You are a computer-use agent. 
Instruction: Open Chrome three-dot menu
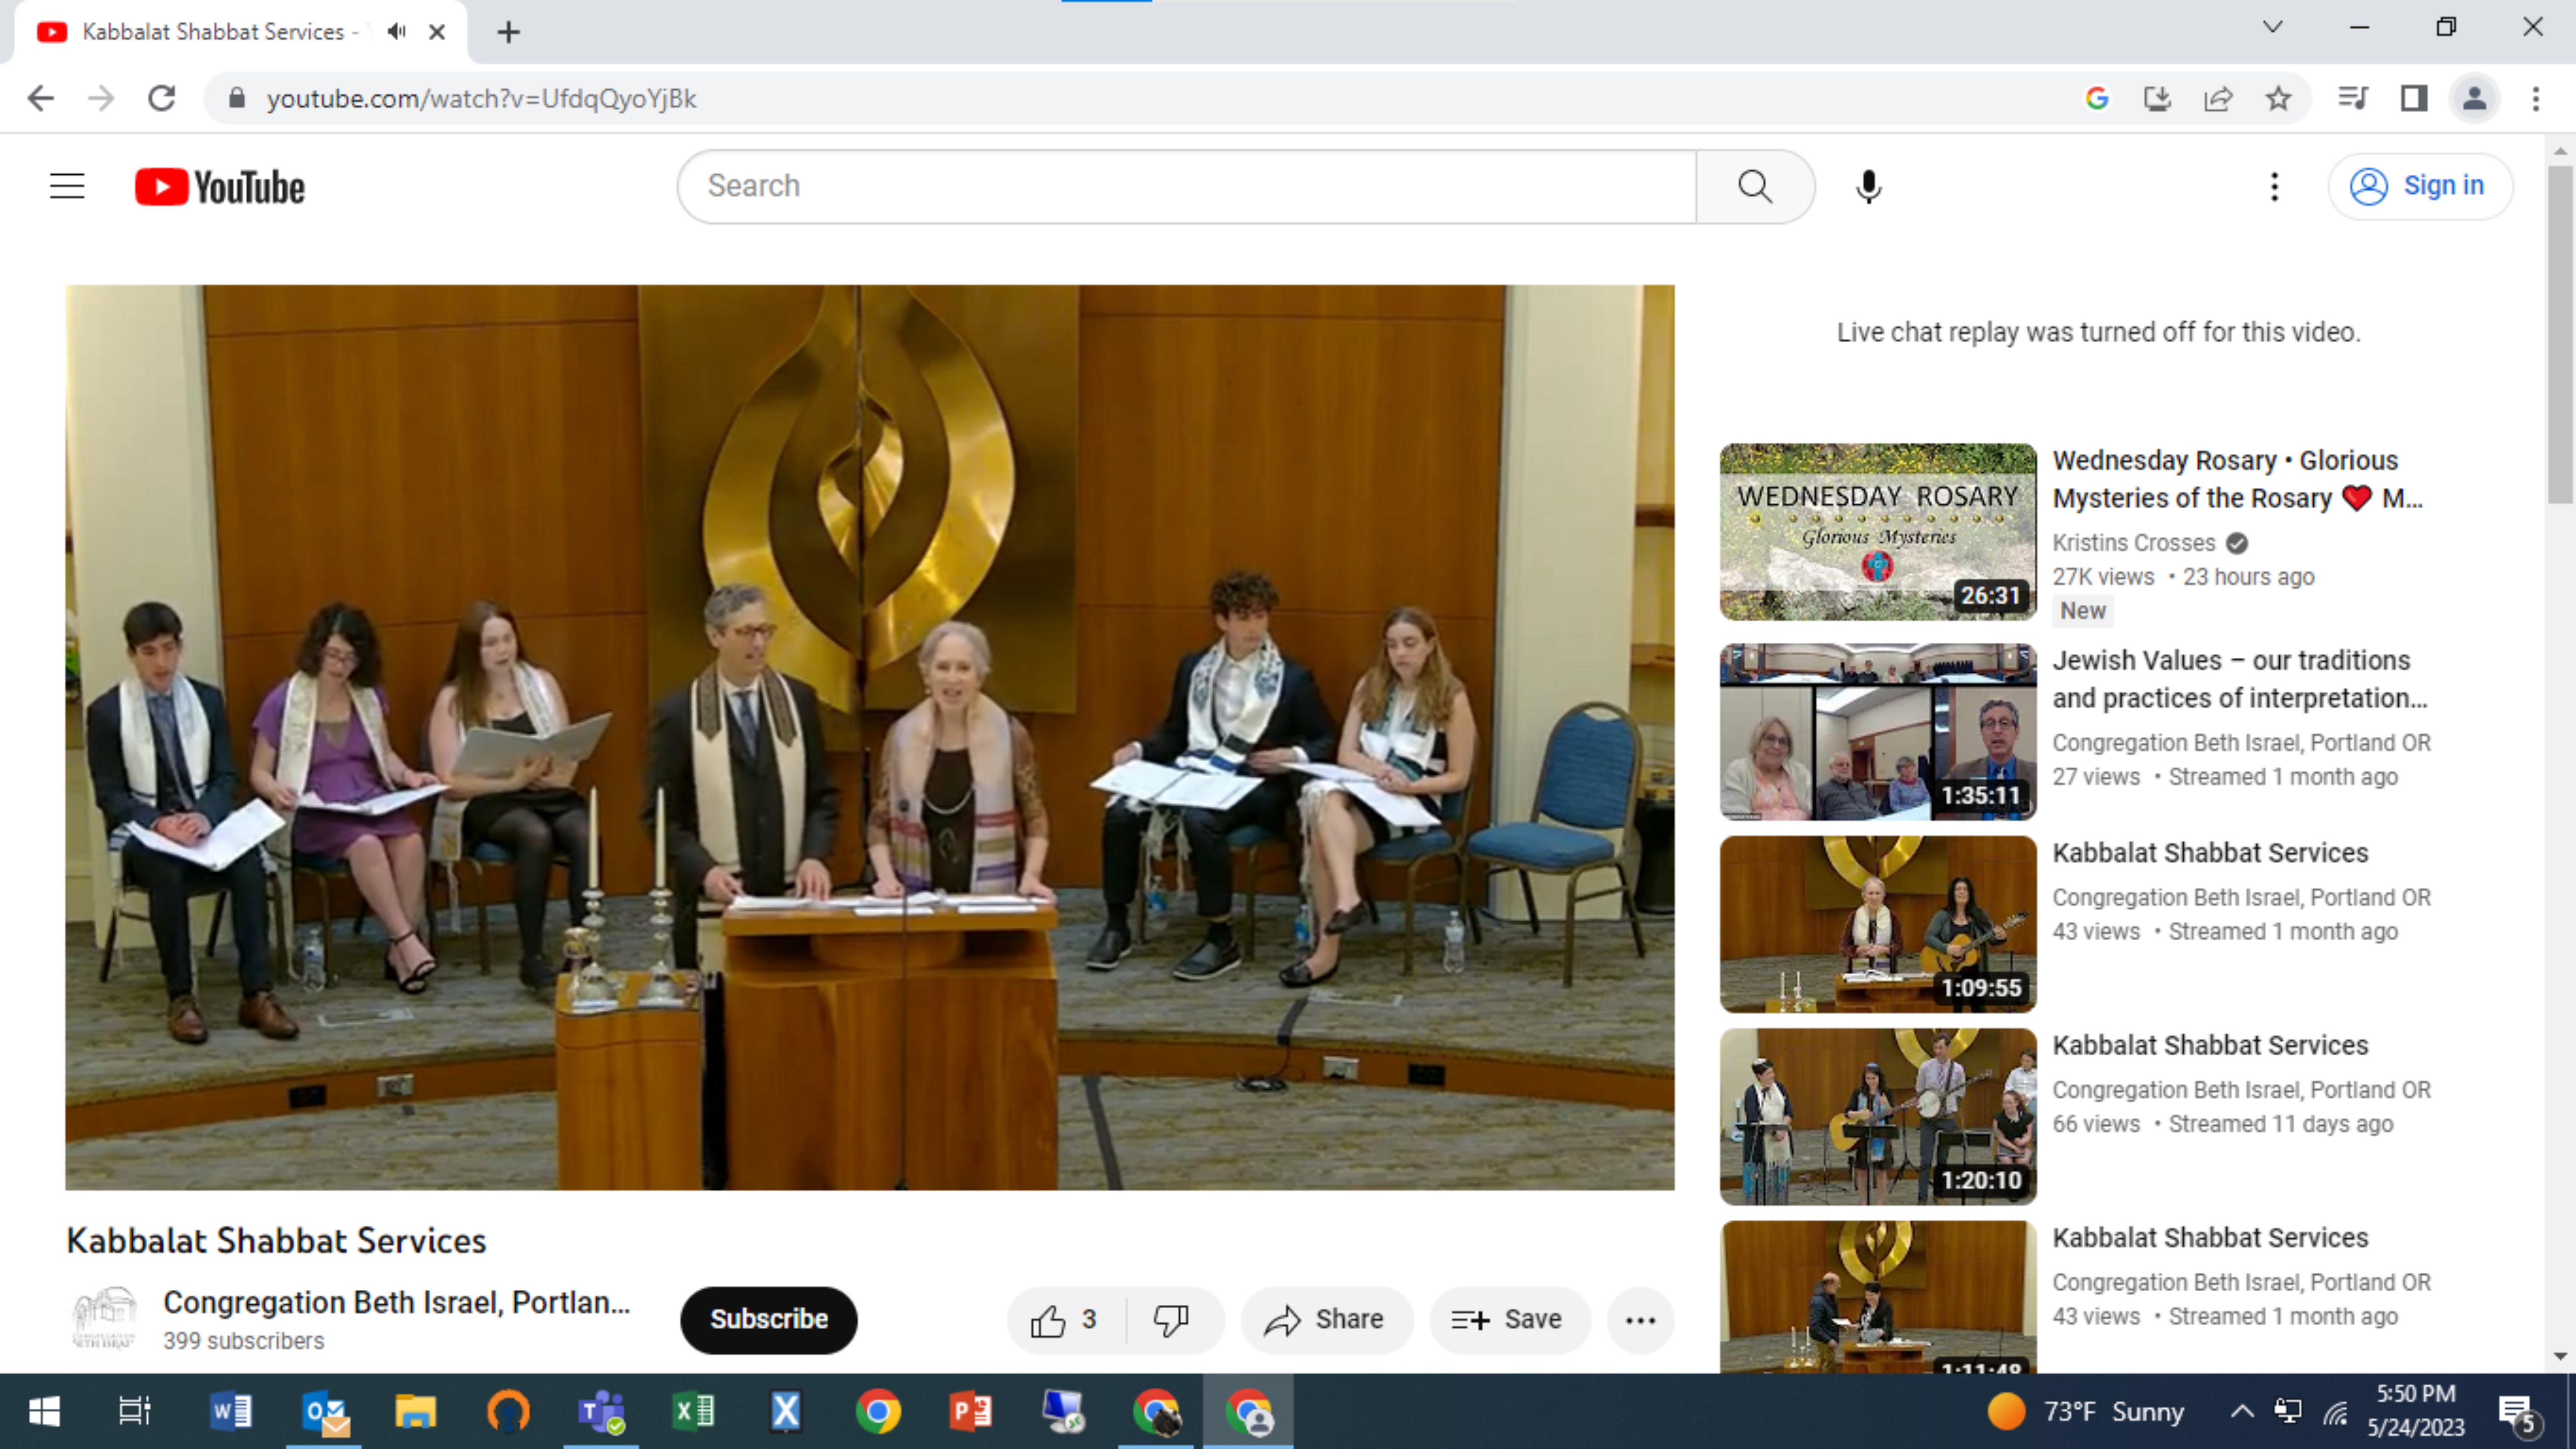tap(2535, 98)
